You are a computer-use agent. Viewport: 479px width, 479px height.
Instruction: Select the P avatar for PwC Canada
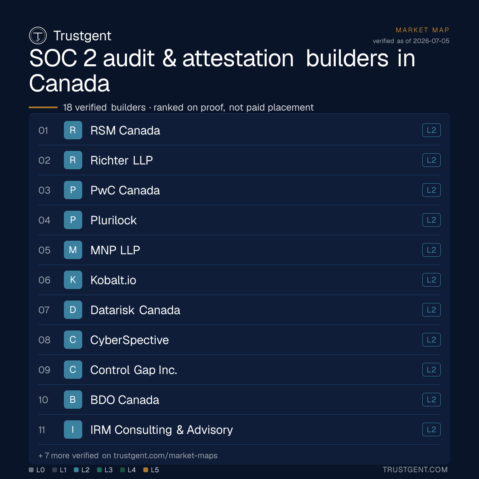(73, 190)
